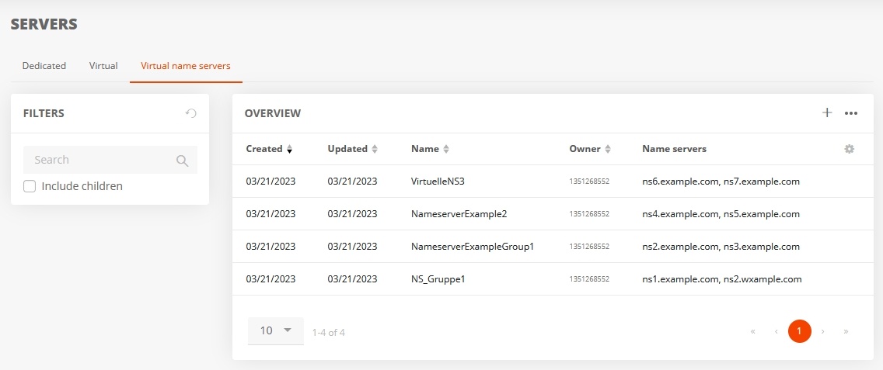The image size is (883, 370).
Task: Go to previous page of results
Action: [x=776, y=331]
